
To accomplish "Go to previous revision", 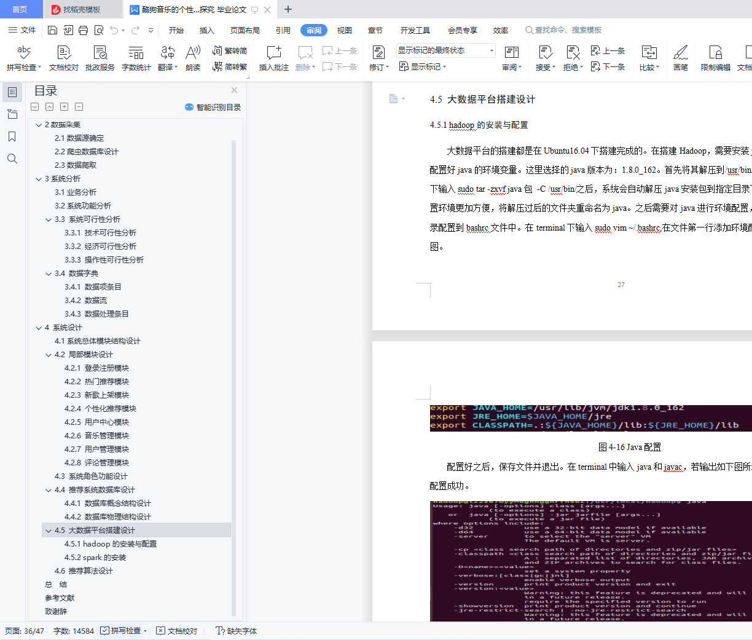I will pyautogui.click(x=608, y=50).
